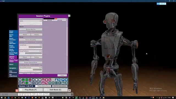Switch to Scene Misc tab
The width and height of the screenshot is (176, 99).
click(x=13, y=35)
